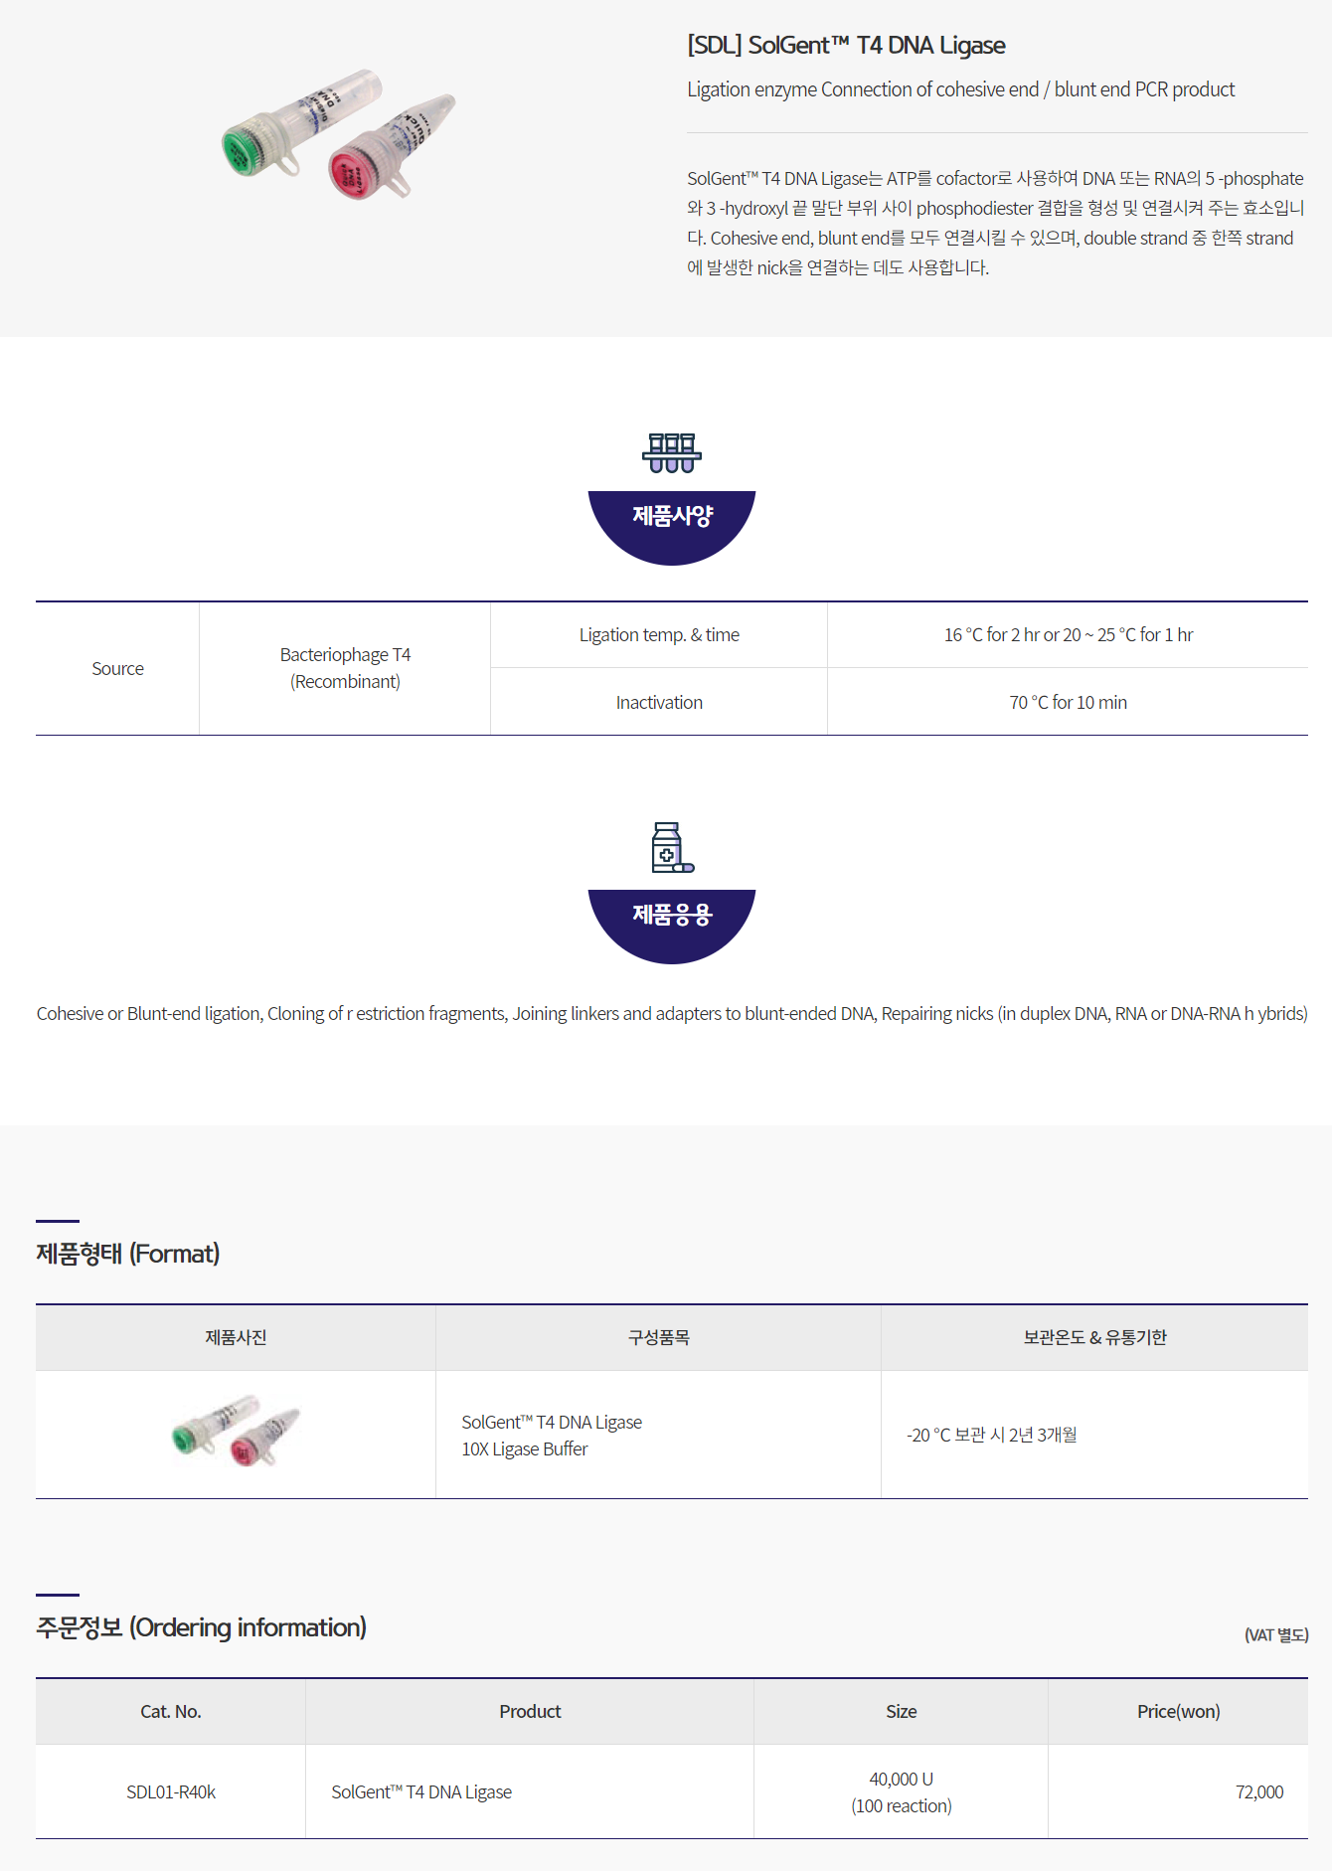Image resolution: width=1332 pixels, height=1871 pixels.
Task: Click the SolGent T4 DNA Ligase ordering product name
Action: (421, 1791)
